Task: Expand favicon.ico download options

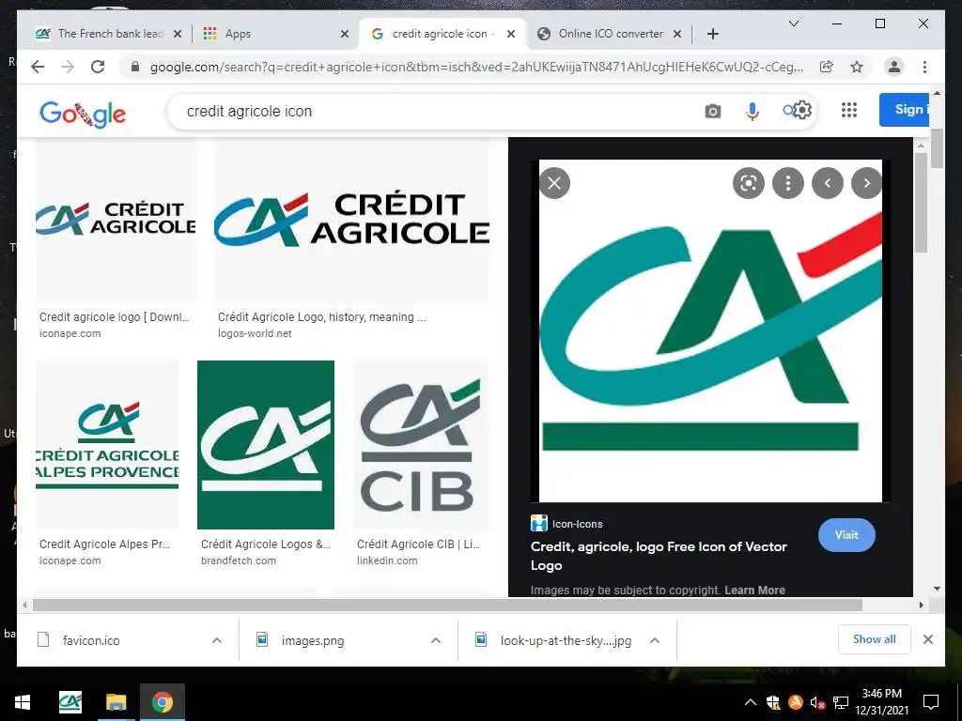Action: click(217, 640)
